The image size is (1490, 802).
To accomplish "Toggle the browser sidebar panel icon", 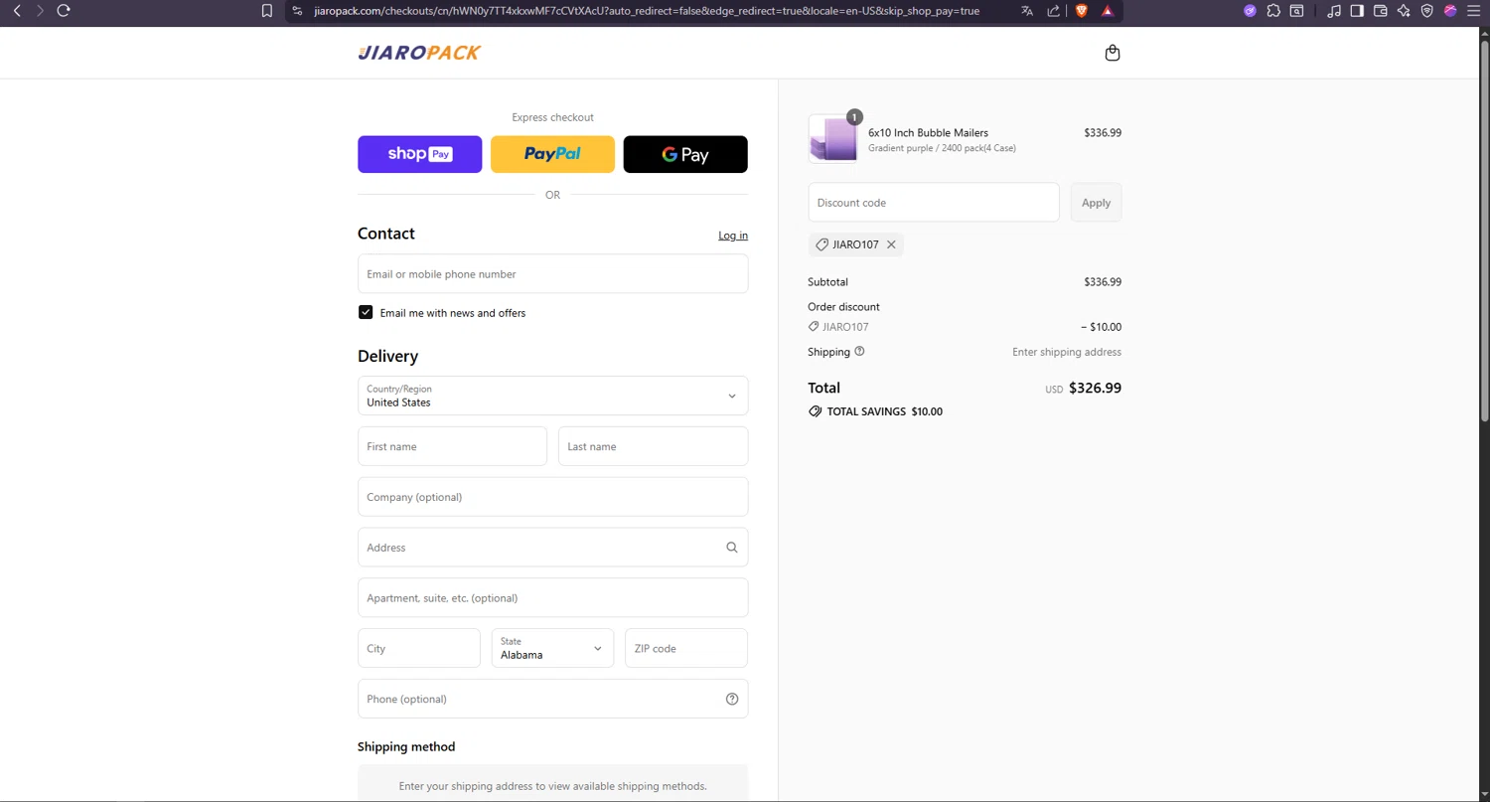I will tap(1357, 11).
